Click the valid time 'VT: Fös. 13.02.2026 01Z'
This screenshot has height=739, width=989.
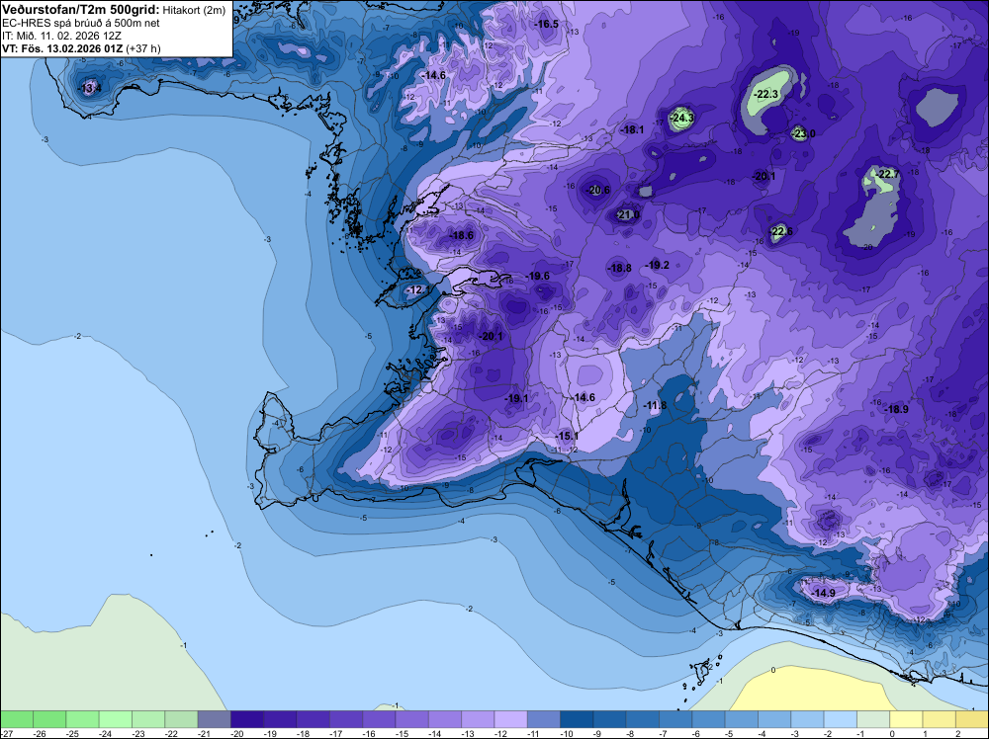(x=62, y=48)
